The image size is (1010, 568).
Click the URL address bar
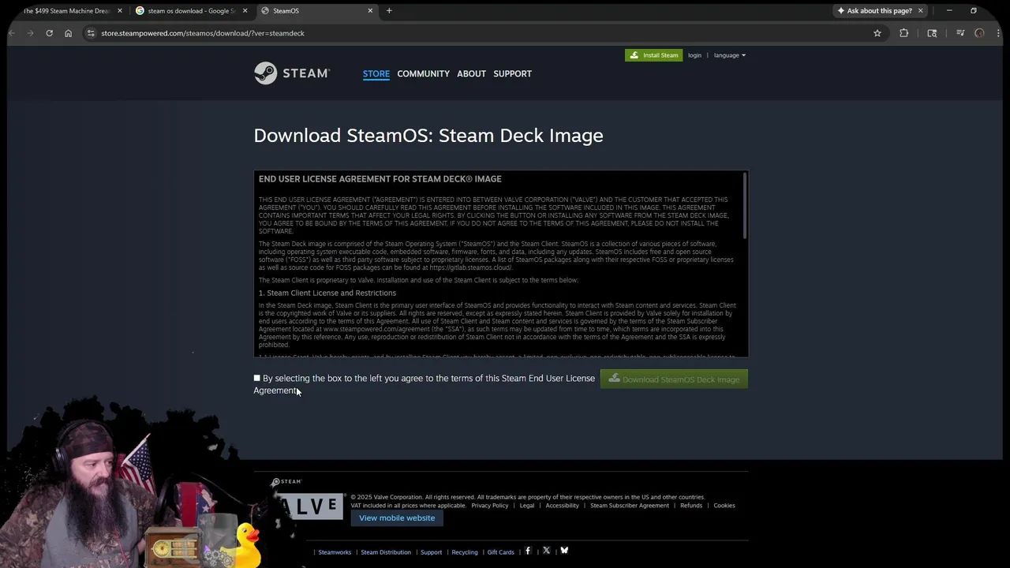tap(473, 33)
